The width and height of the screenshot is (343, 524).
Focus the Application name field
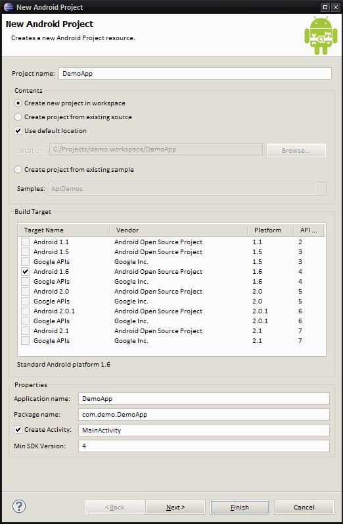coord(204,399)
